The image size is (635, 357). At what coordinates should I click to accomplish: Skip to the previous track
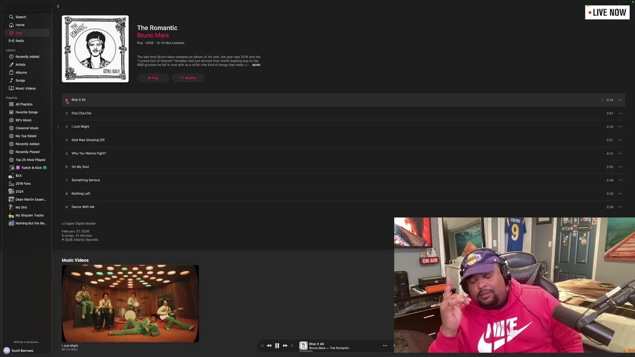coord(269,346)
